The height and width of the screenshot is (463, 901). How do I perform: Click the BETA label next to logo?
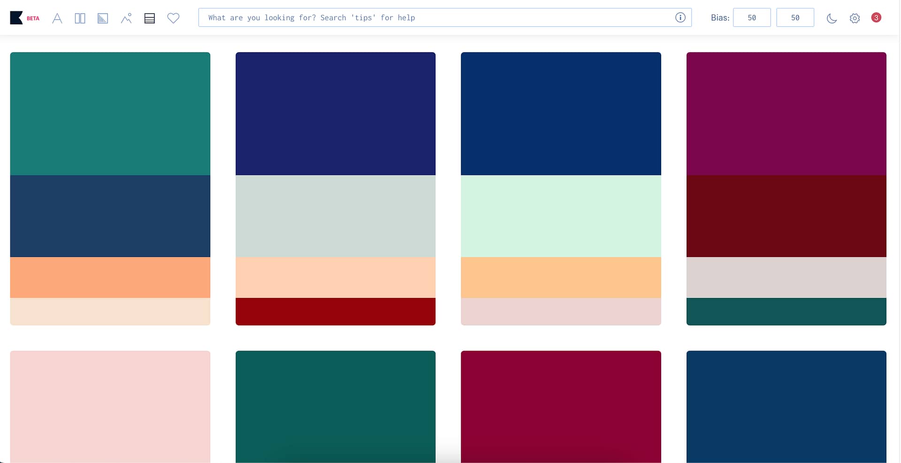click(33, 18)
